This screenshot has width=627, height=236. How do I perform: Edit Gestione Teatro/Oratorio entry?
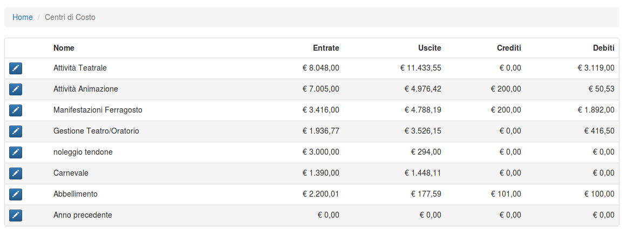[16, 131]
